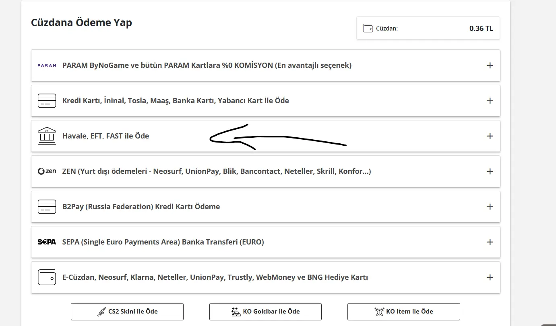Screen dimensions: 556x326
Task: Choose SEPA (Single Euro Payments Area) text
Action: pyautogui.click(x=163, y=242)
